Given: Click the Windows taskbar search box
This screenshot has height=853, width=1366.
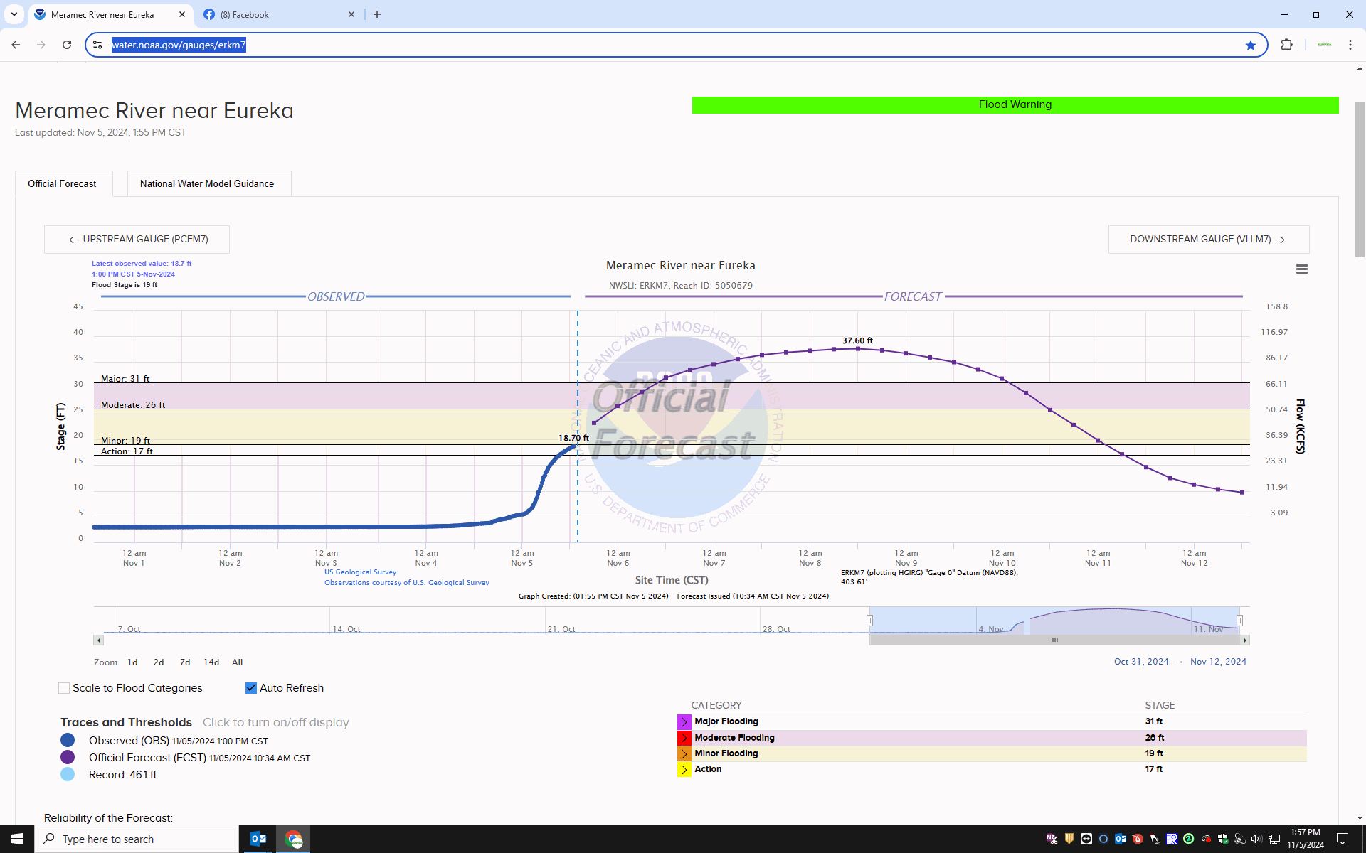Looking at the screenshot, I should tap(137, 839).
